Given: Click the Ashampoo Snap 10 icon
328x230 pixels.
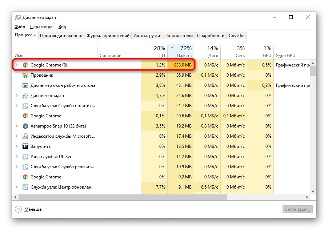Looking at the screenshot, I should [x=25, y=126].
